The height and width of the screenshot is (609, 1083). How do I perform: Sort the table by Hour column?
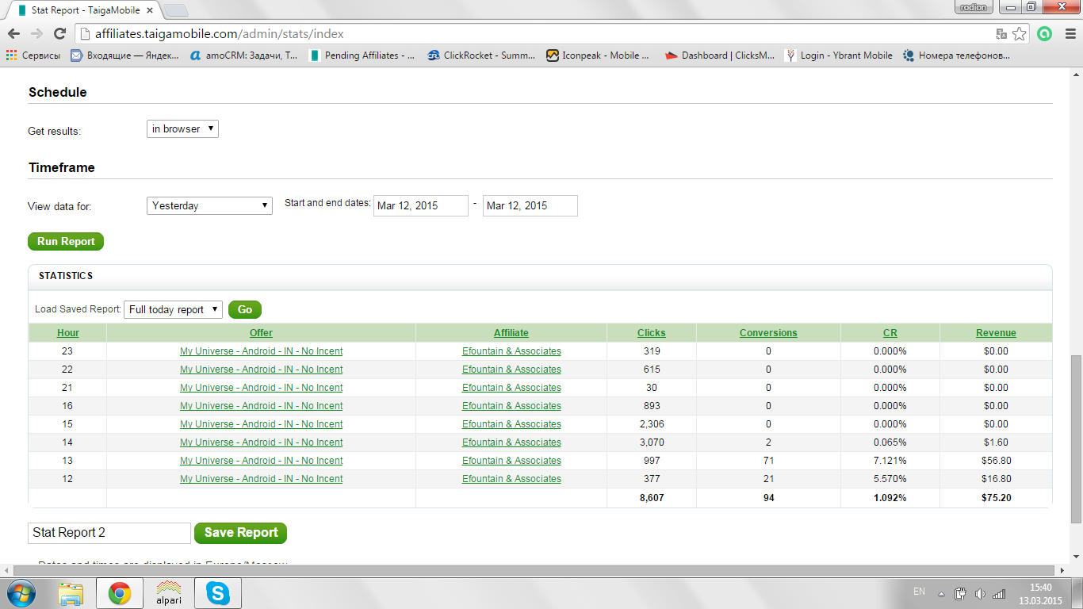click(68, 333)
